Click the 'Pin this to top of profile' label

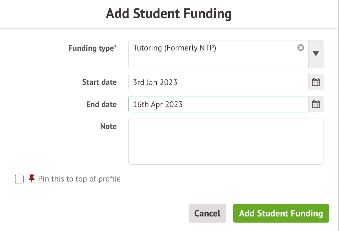[79, 179]
